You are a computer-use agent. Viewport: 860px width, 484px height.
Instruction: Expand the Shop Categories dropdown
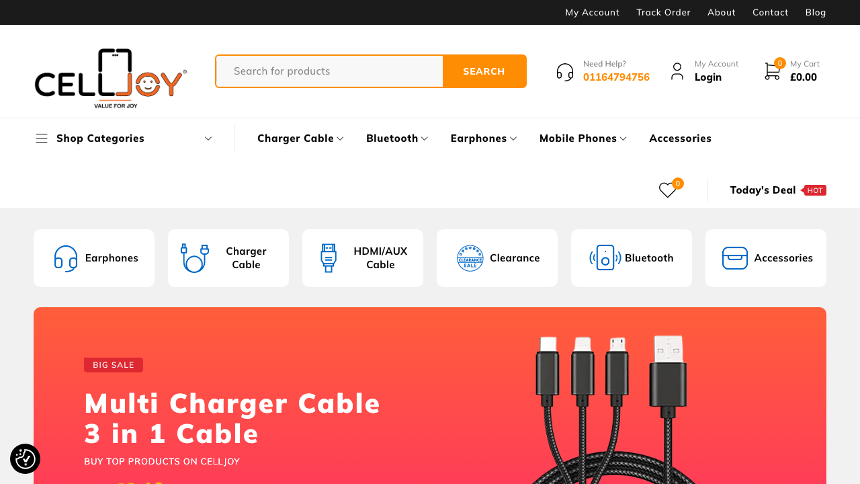(124, 138)
